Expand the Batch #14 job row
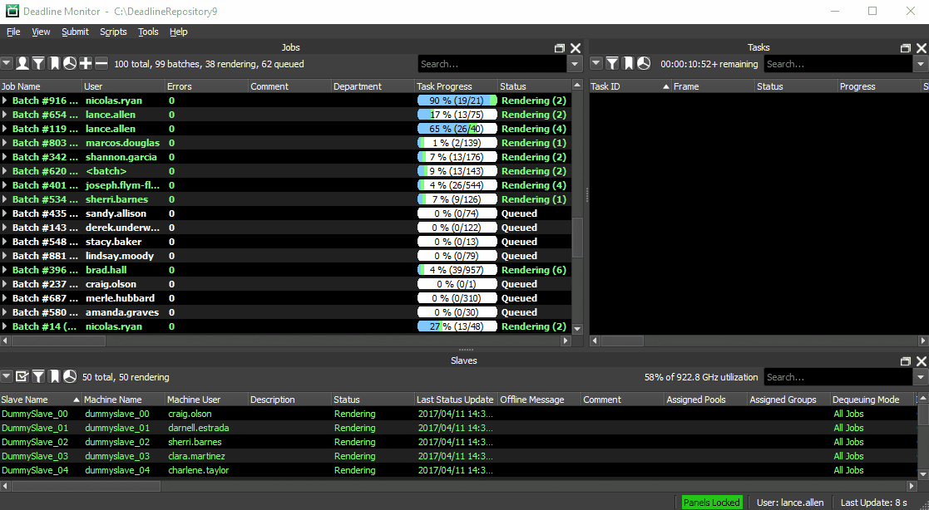 (x=5, y=326)
